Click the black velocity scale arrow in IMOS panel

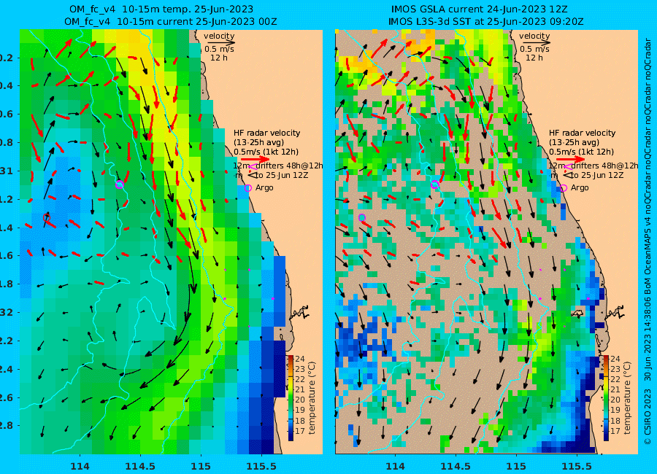(x=535, y=42)
